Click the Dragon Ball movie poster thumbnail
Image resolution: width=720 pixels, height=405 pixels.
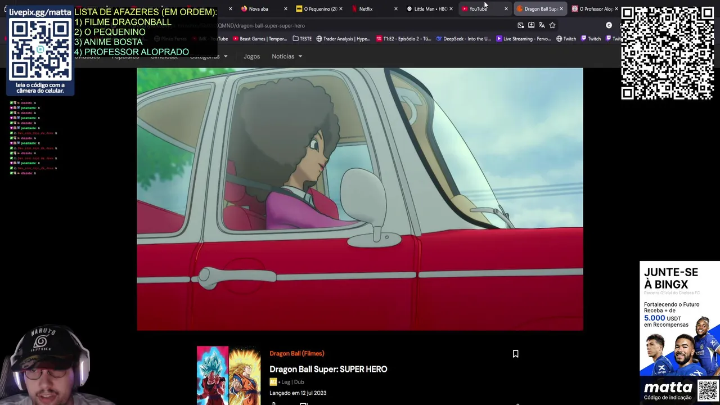click(x=228, y=375)
